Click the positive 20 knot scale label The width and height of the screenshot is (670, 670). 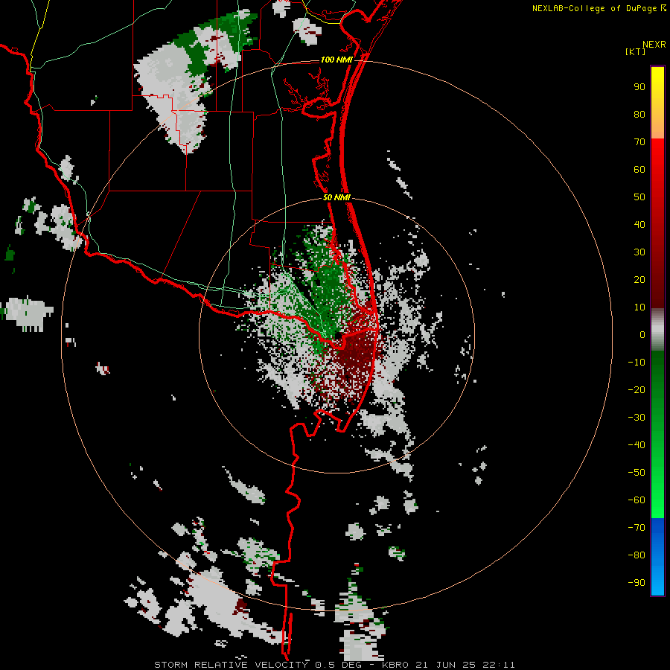coord(639,279)
